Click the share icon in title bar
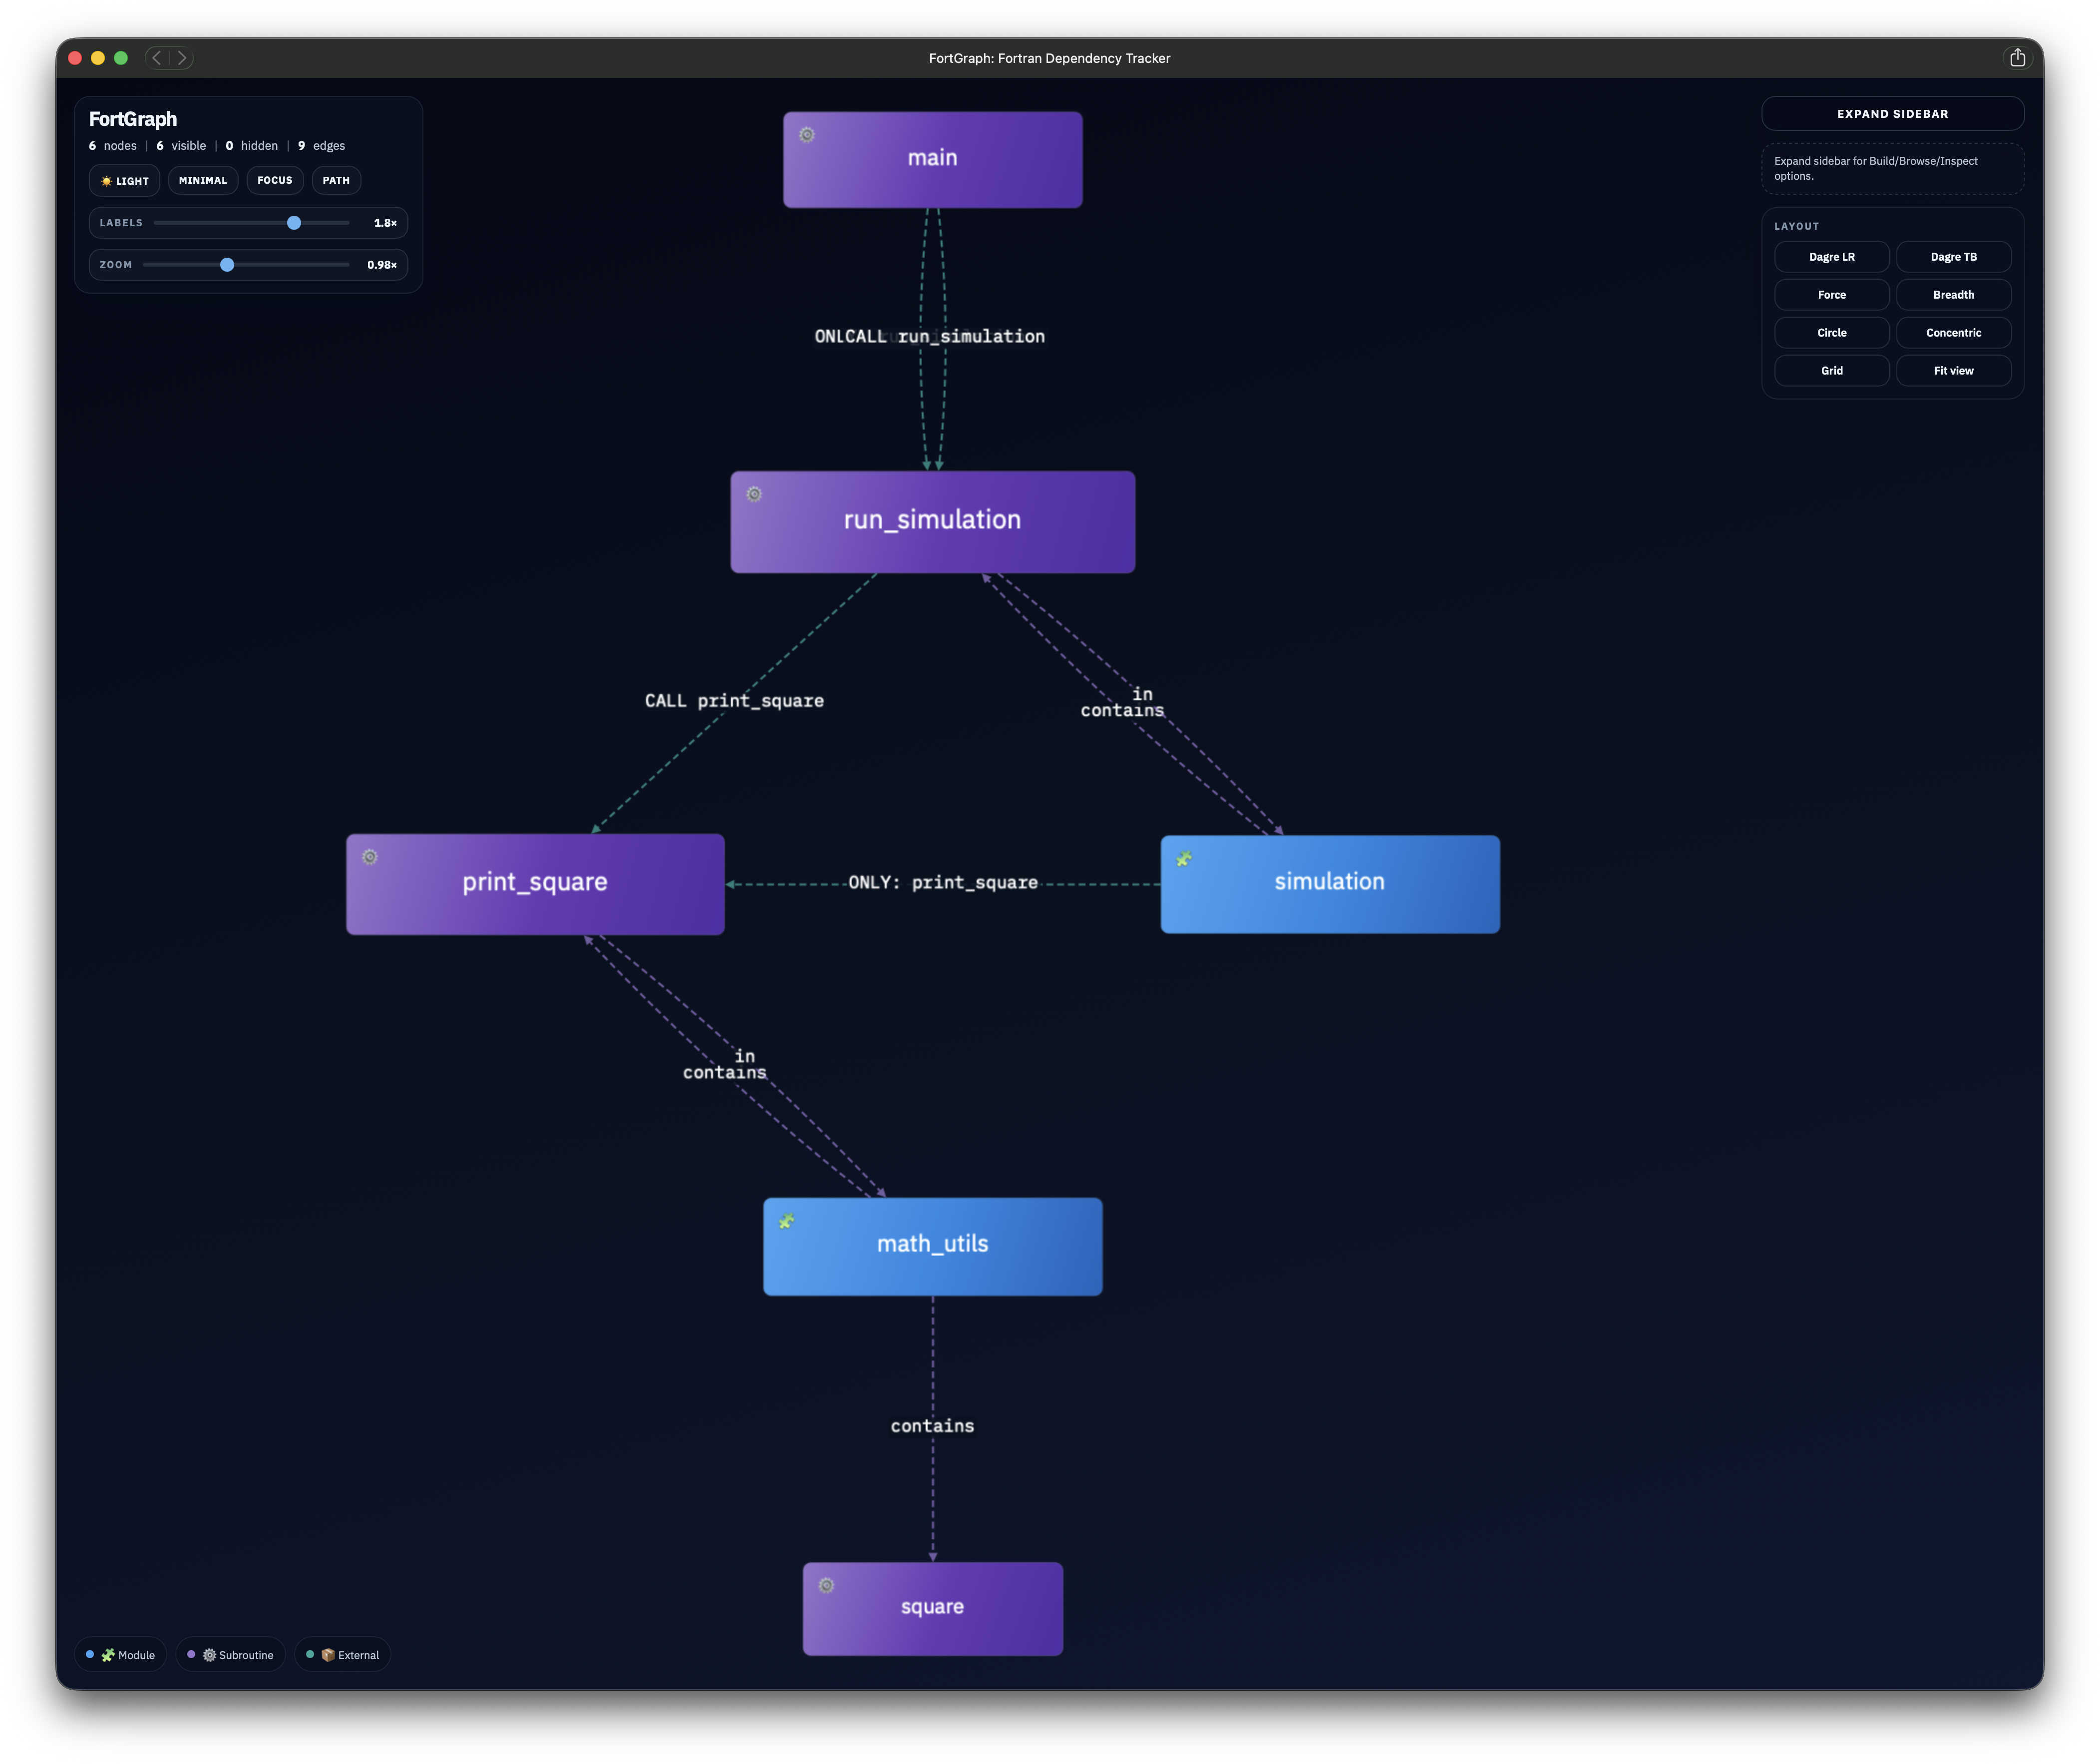Viewport: 2100px width, 1764px height. pos(2018,58)
